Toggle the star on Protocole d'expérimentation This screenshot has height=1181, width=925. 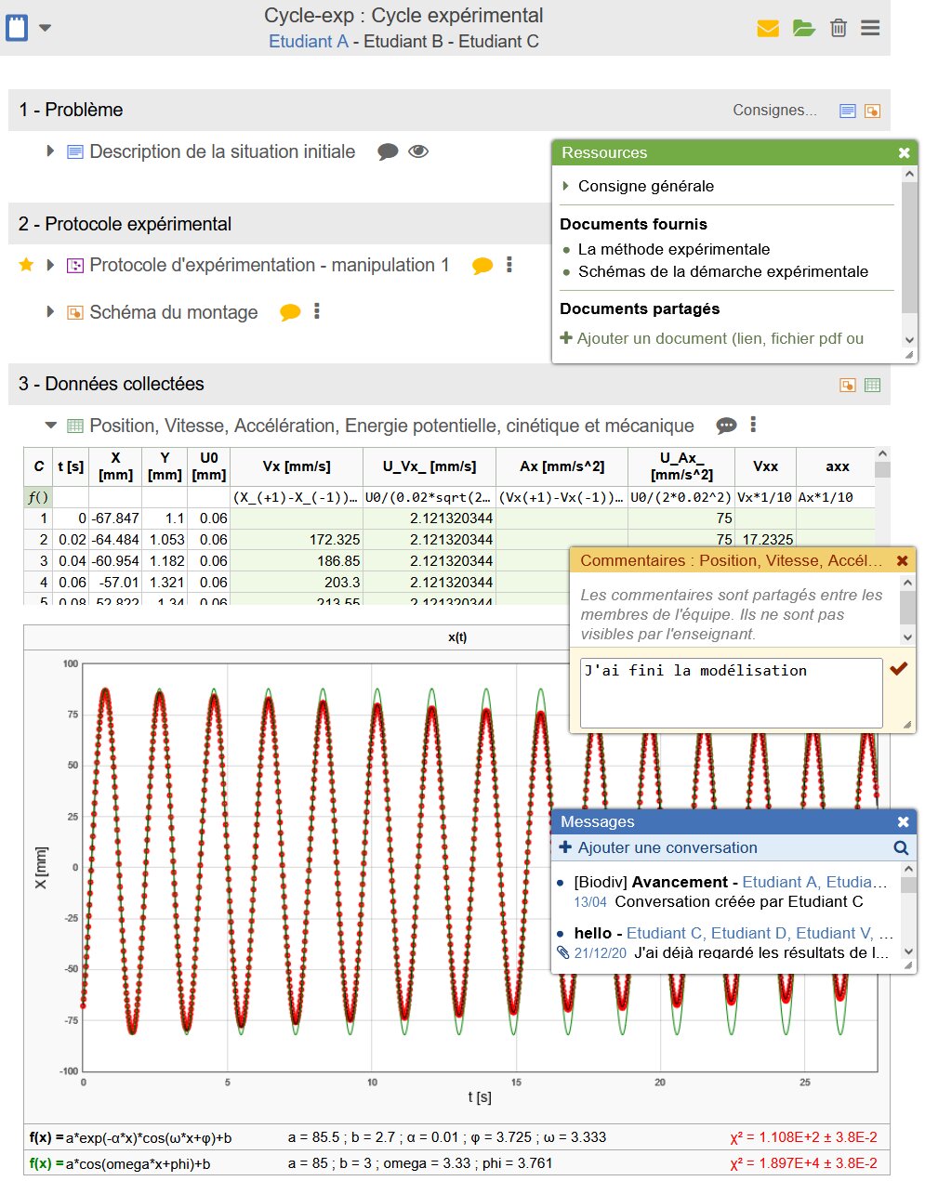coord(26,265)
